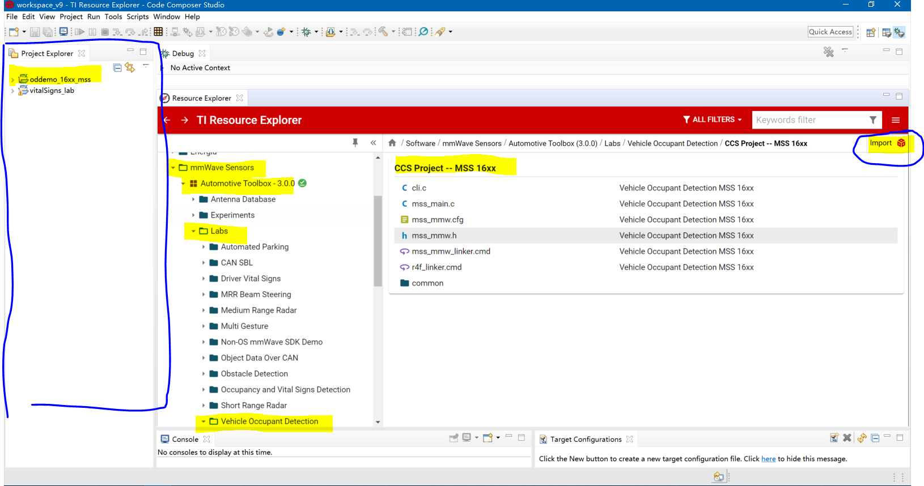
Task: Click the Step Over toolbar icon
Action: [x=130, y=32]
